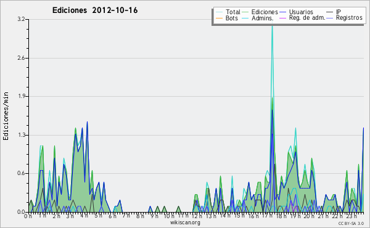Click the 'Ediciones/min' y-axis label
Viewport: 370px width, 228px height.
(6, 116)
